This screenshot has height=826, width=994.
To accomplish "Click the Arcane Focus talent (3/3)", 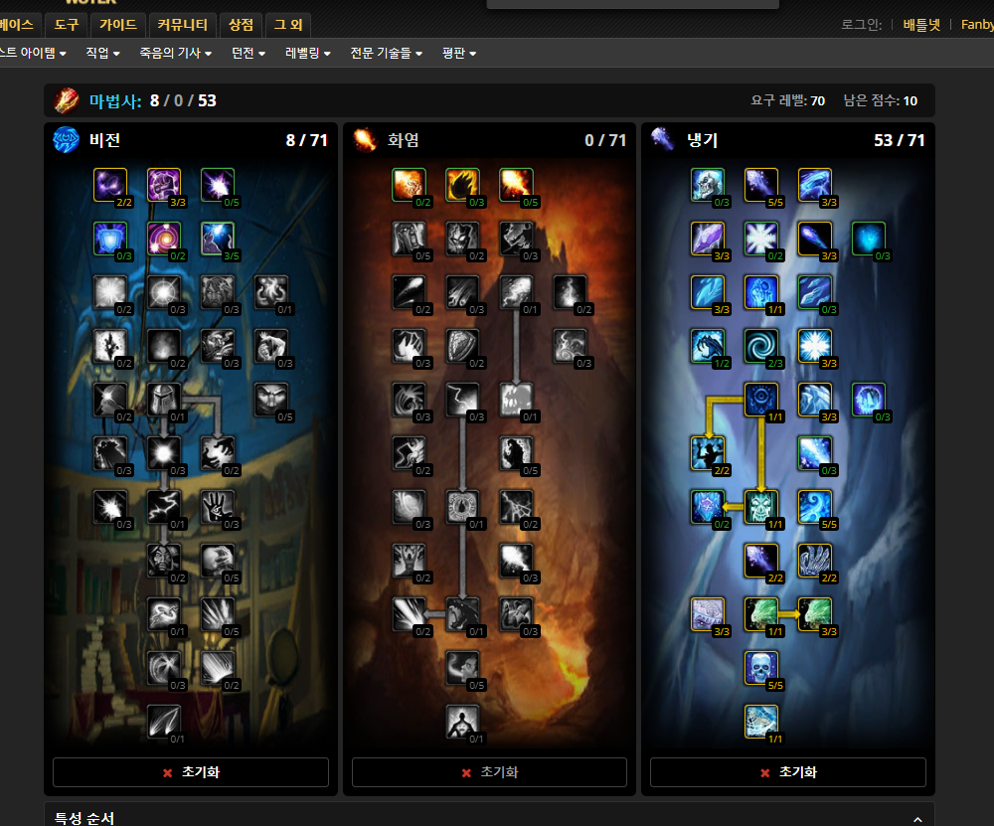I will [164, 185].
